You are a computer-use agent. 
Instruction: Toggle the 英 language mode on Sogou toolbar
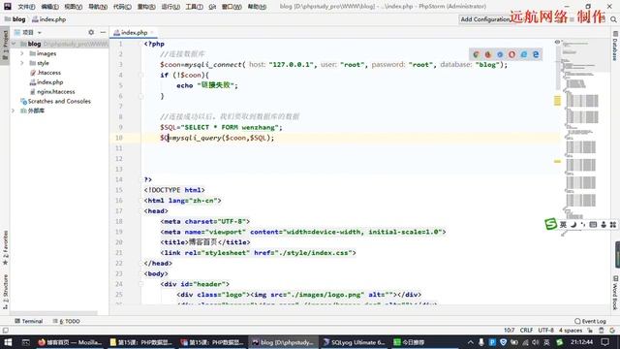pyautogui.click(x=563, y=224)
